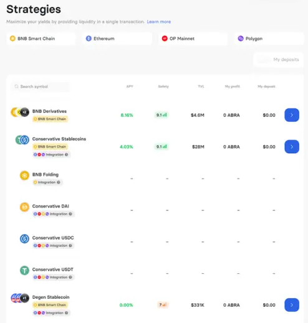This screenshot has width=308, height=323.
Task: Click the Integration info icon under Degen Stablecoin
Action: coord(67,313)
